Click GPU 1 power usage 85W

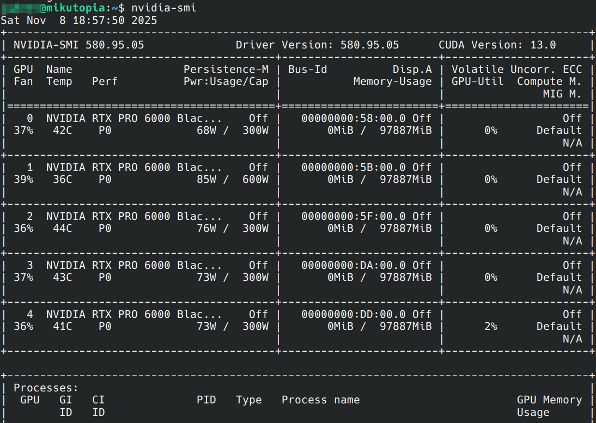[x=206, y=180]
